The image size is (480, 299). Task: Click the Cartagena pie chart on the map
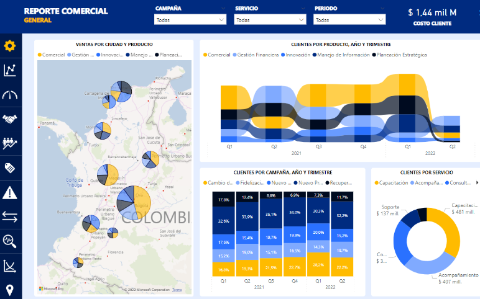(x=120, y=91)
